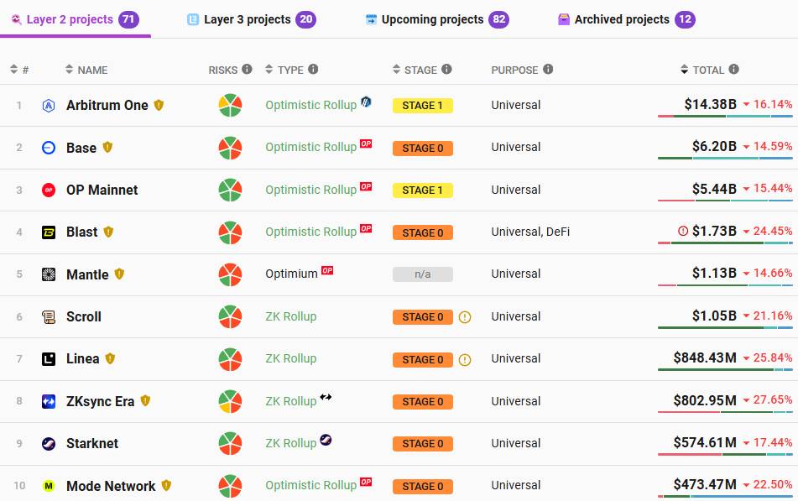
Task: Click the info icon next to RISKS header
Action: click(x=247, y=70)
